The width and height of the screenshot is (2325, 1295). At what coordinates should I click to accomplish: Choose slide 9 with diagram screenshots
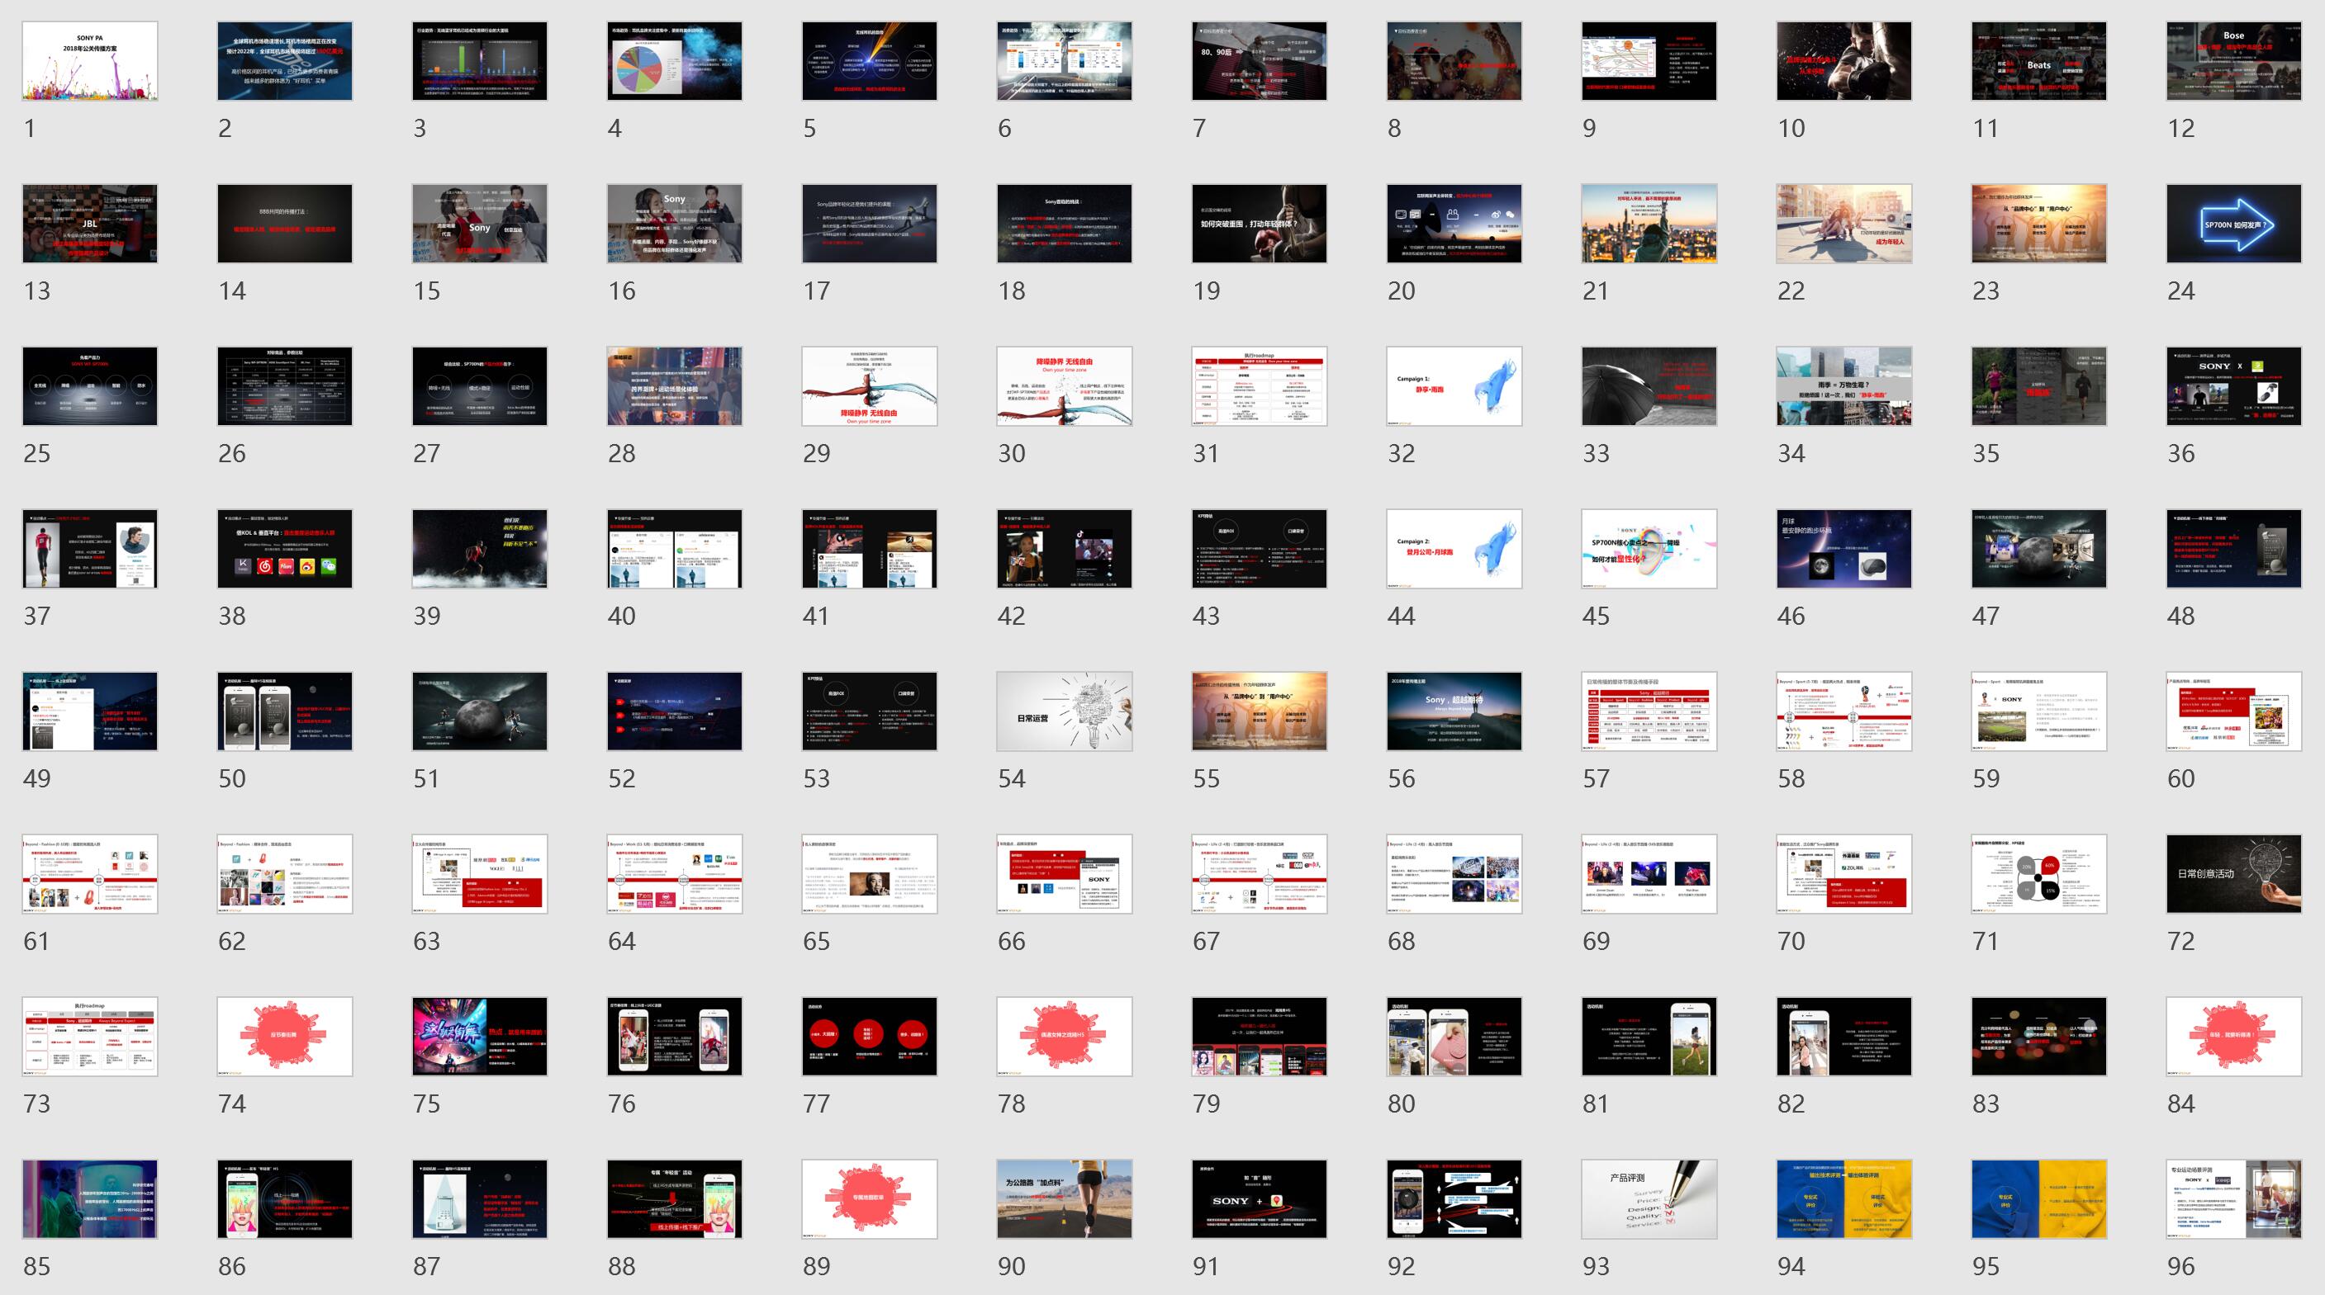[1650, 61]
